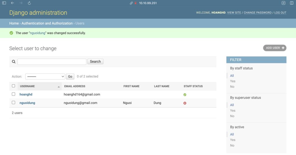296x155 pixels.
Task: Open the reader/translate icon at top right
Action: [x=283, y=3]
